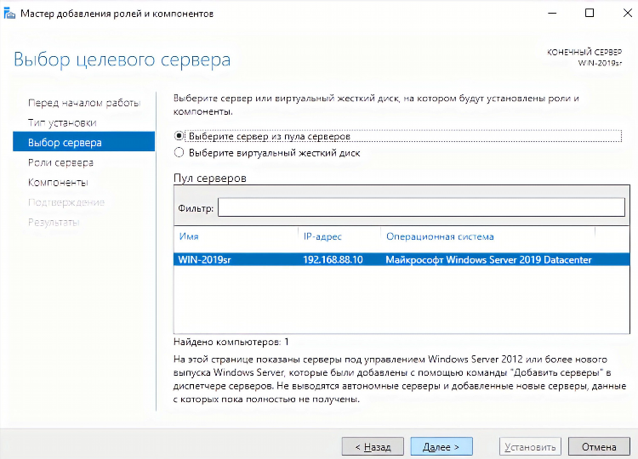Select the "Выбор сервера" step
638x459 pixels.
pos(84,142)
